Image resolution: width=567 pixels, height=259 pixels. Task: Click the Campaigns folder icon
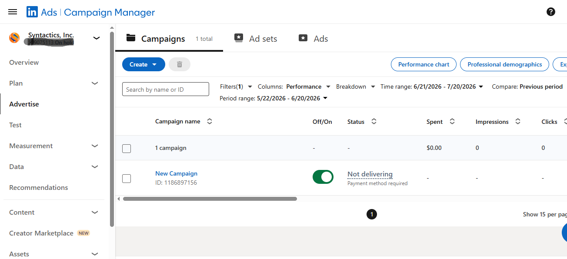point(131,38)
